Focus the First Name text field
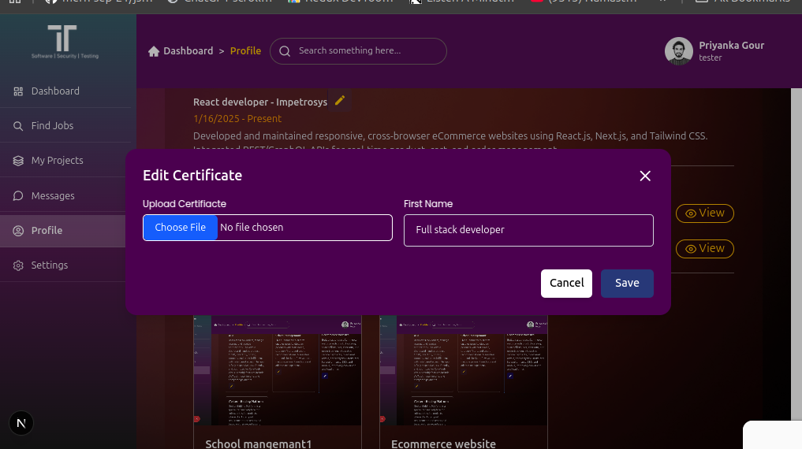The height and width of the screenshot is (449, 802). [x=528, y=230]
